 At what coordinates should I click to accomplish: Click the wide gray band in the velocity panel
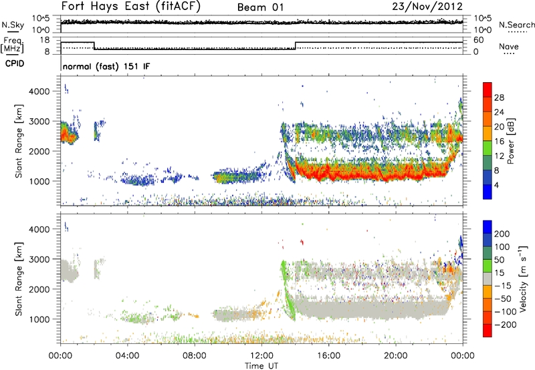tap(372, 309)
